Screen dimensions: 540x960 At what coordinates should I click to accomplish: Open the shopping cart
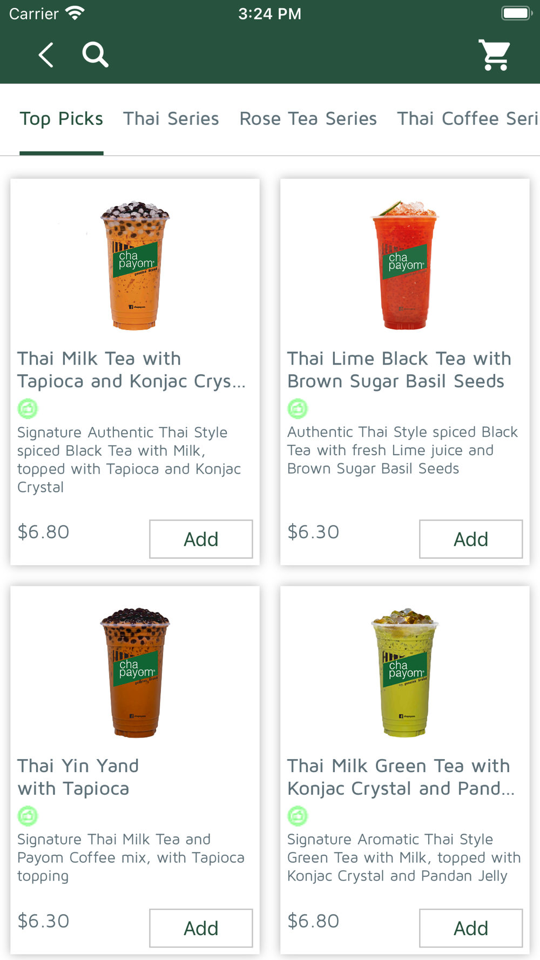pyautogui.click(x=495, y=55)
